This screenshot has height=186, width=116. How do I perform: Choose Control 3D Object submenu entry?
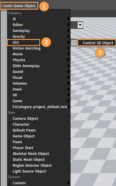point(98,43)
